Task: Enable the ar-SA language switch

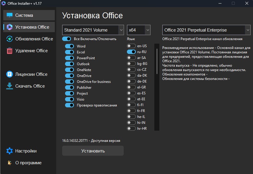Action: [x=131, y=58]
